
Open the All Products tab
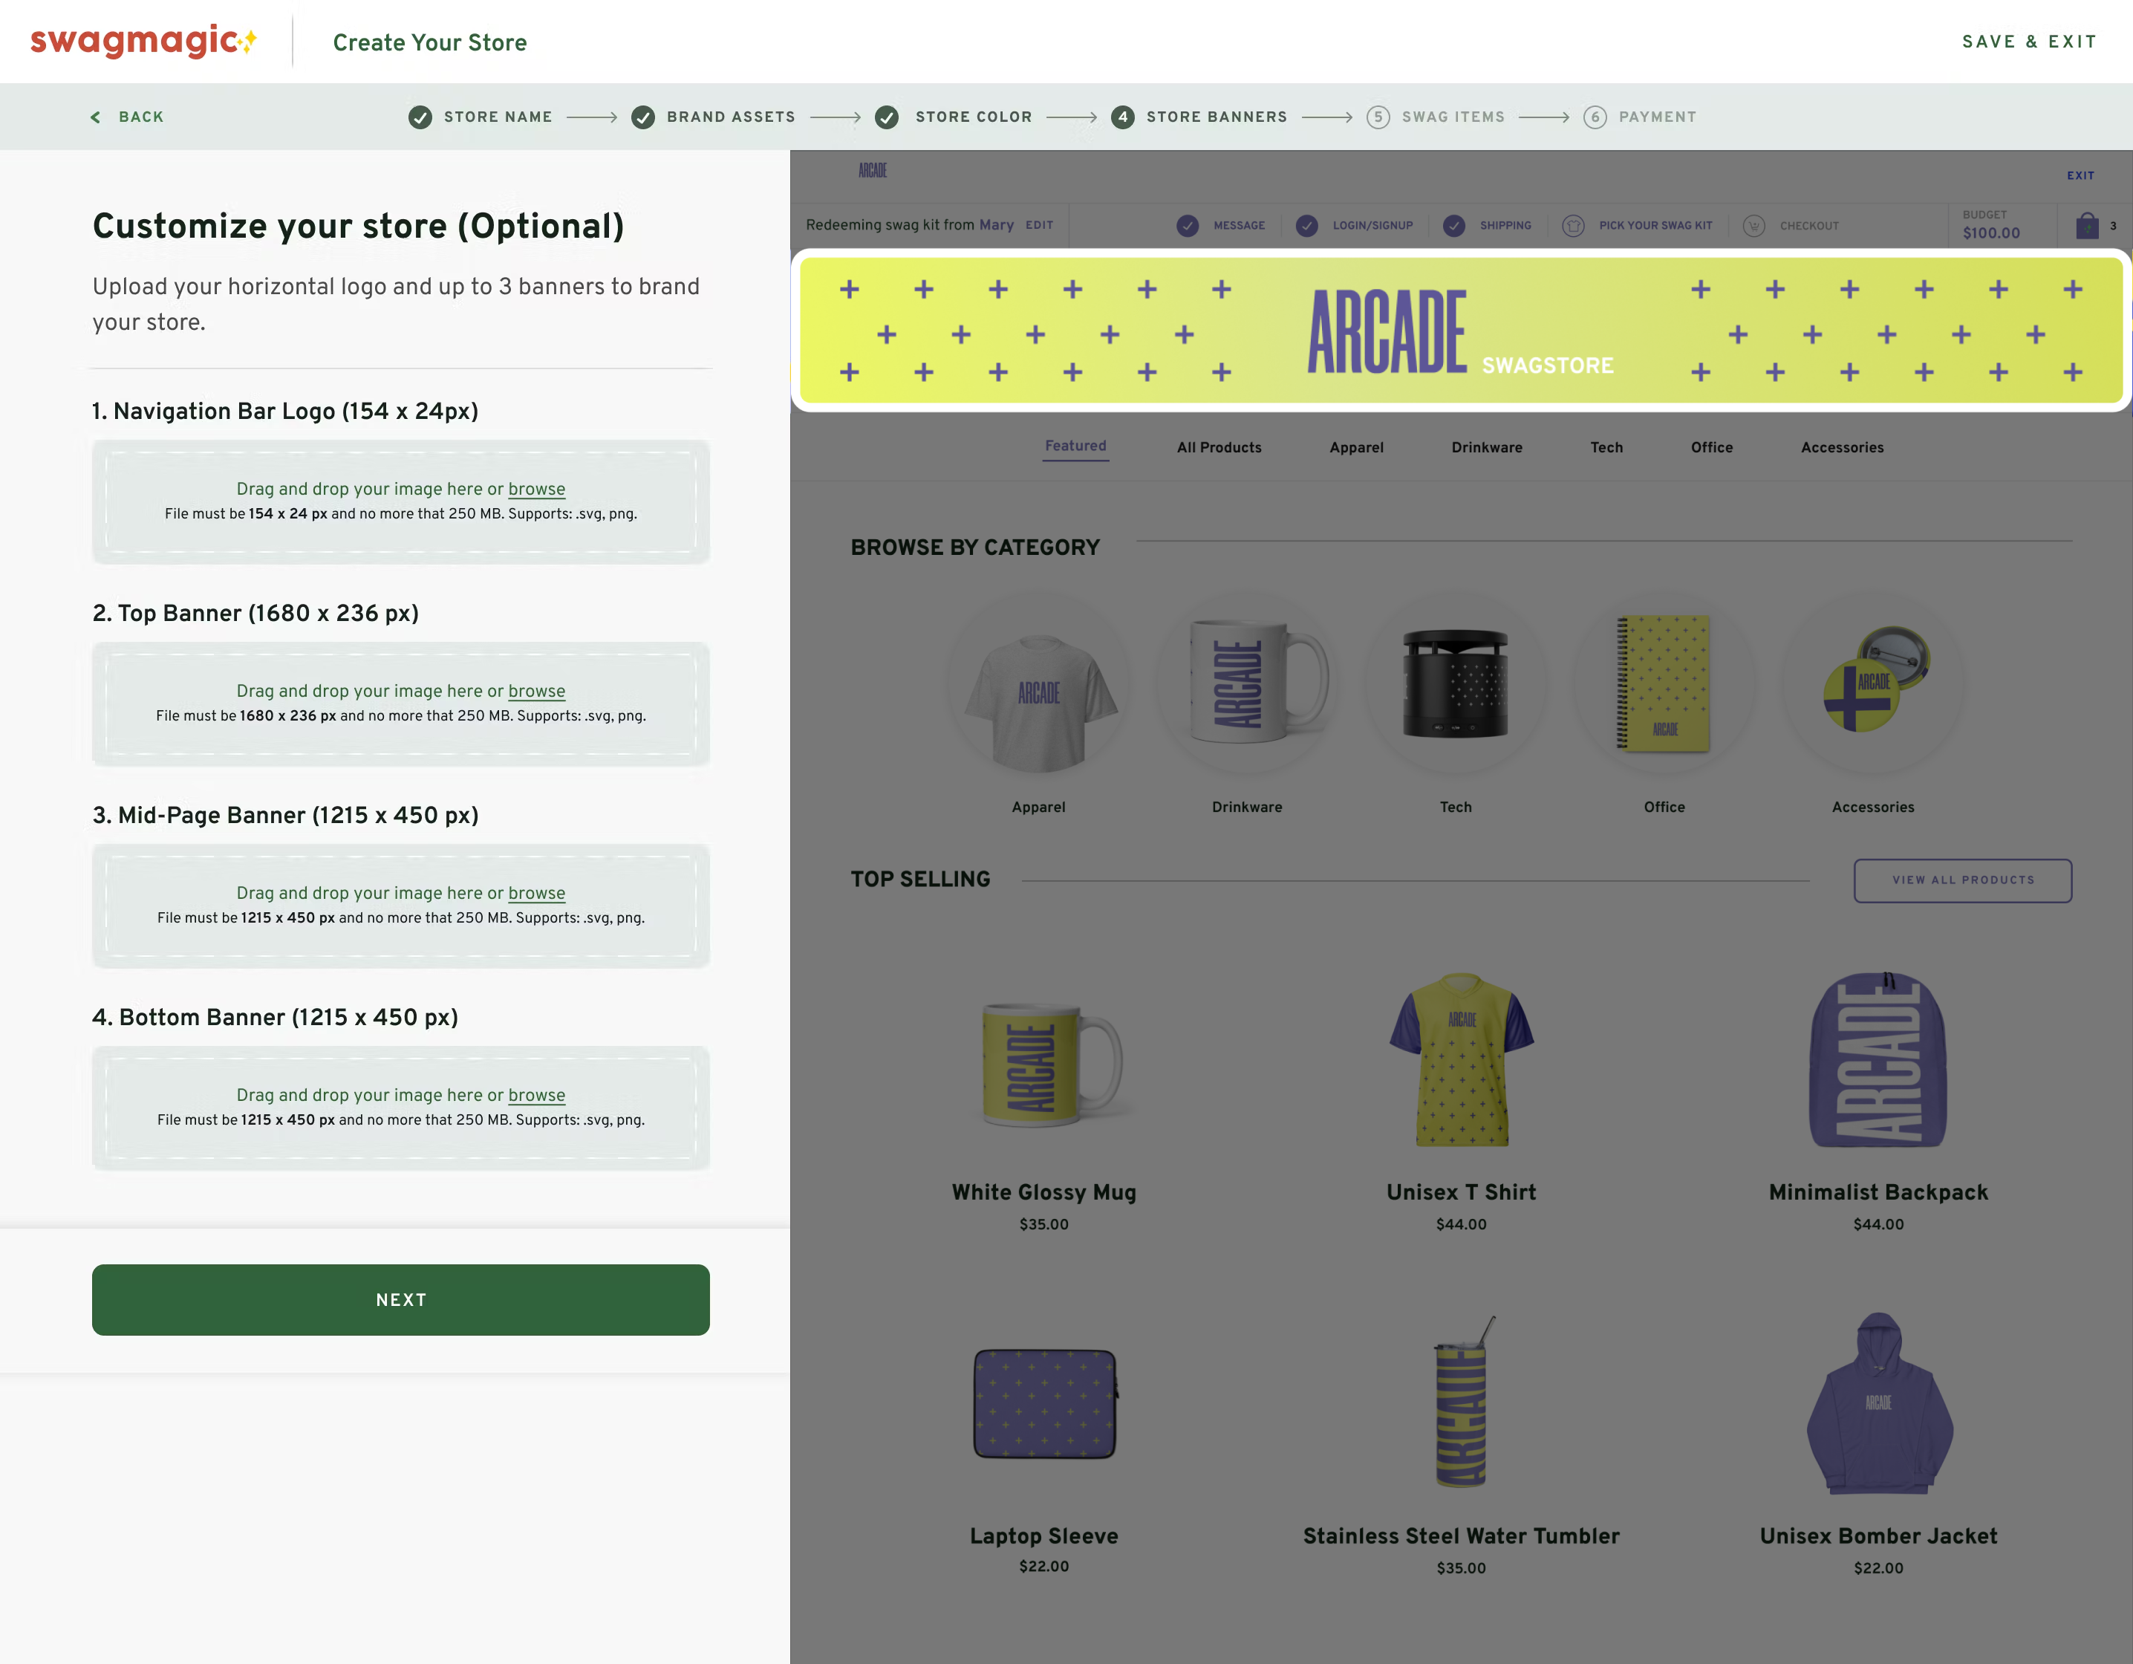coord(1219,447)
